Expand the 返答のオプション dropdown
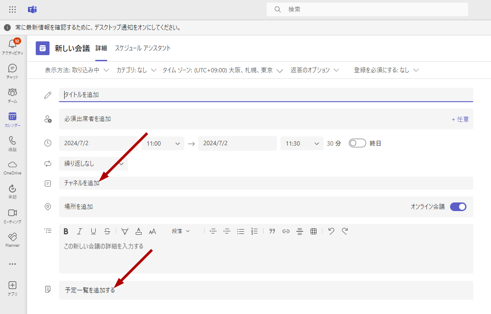This screenshot has height=314, width=491. tap(315, 70)
